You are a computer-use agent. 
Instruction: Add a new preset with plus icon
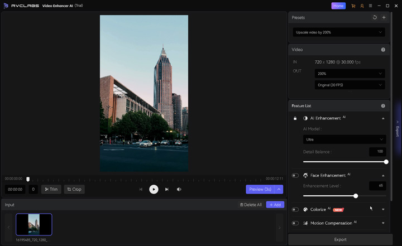point(384,17)
